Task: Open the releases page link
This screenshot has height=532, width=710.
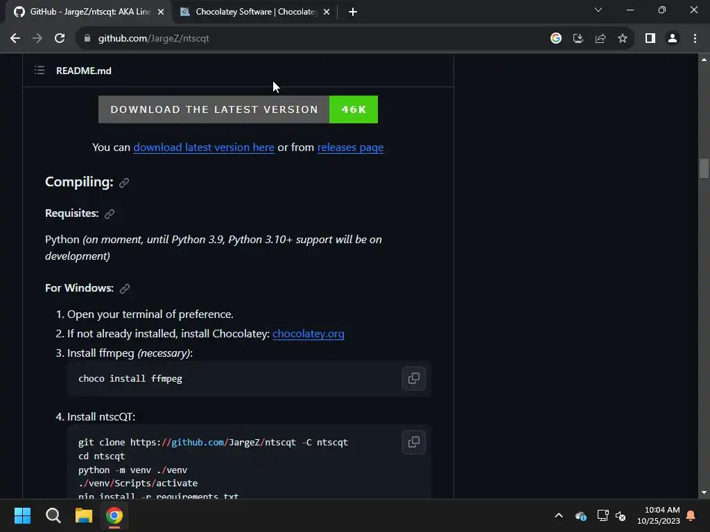Action: coord(350,148)
